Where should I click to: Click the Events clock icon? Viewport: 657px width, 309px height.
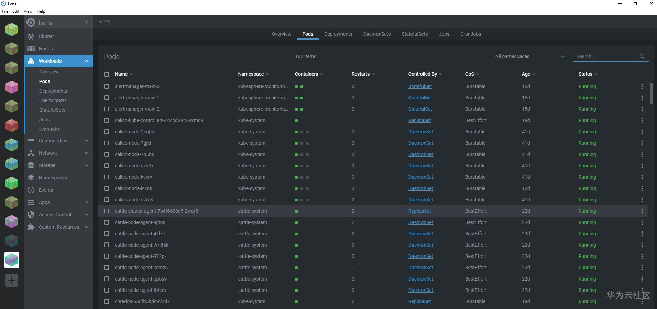click(x=31, y=190)
